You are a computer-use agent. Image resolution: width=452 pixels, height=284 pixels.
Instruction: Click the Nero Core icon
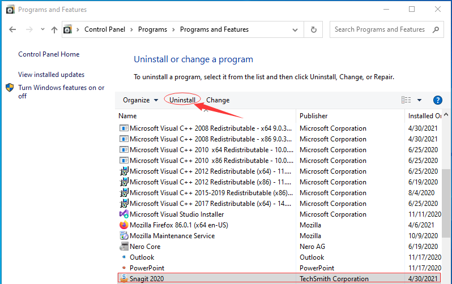123,246
